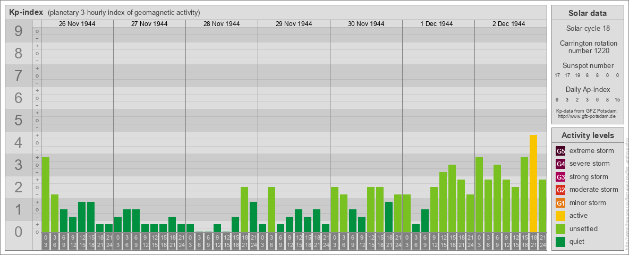The width and height of the screenshot is (629, 255).
Task: Select the 0-3 hour bar on 30 Nov 1944
Action: [x=335, y=210]
